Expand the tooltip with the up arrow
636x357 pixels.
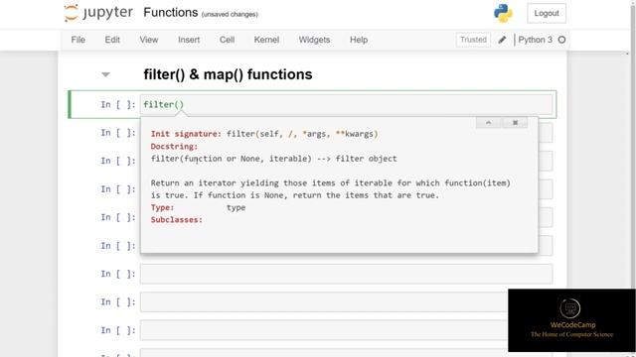coord(489,123)
